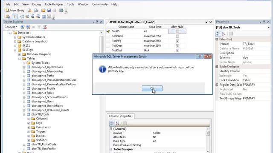The height and width of the screenshot is (153, 273).
Task: Click the ToolCost column name cell
Action: [126, 50]
